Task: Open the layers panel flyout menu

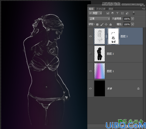Action: [144, 9]
